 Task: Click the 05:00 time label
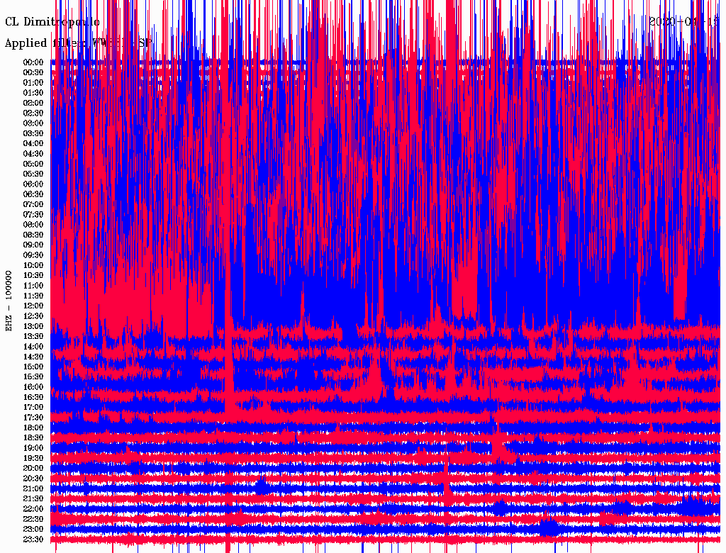pyautogui.click(x=33, y=164)
